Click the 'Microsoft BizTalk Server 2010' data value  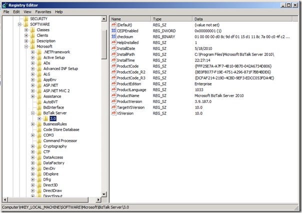pos(219,95)
